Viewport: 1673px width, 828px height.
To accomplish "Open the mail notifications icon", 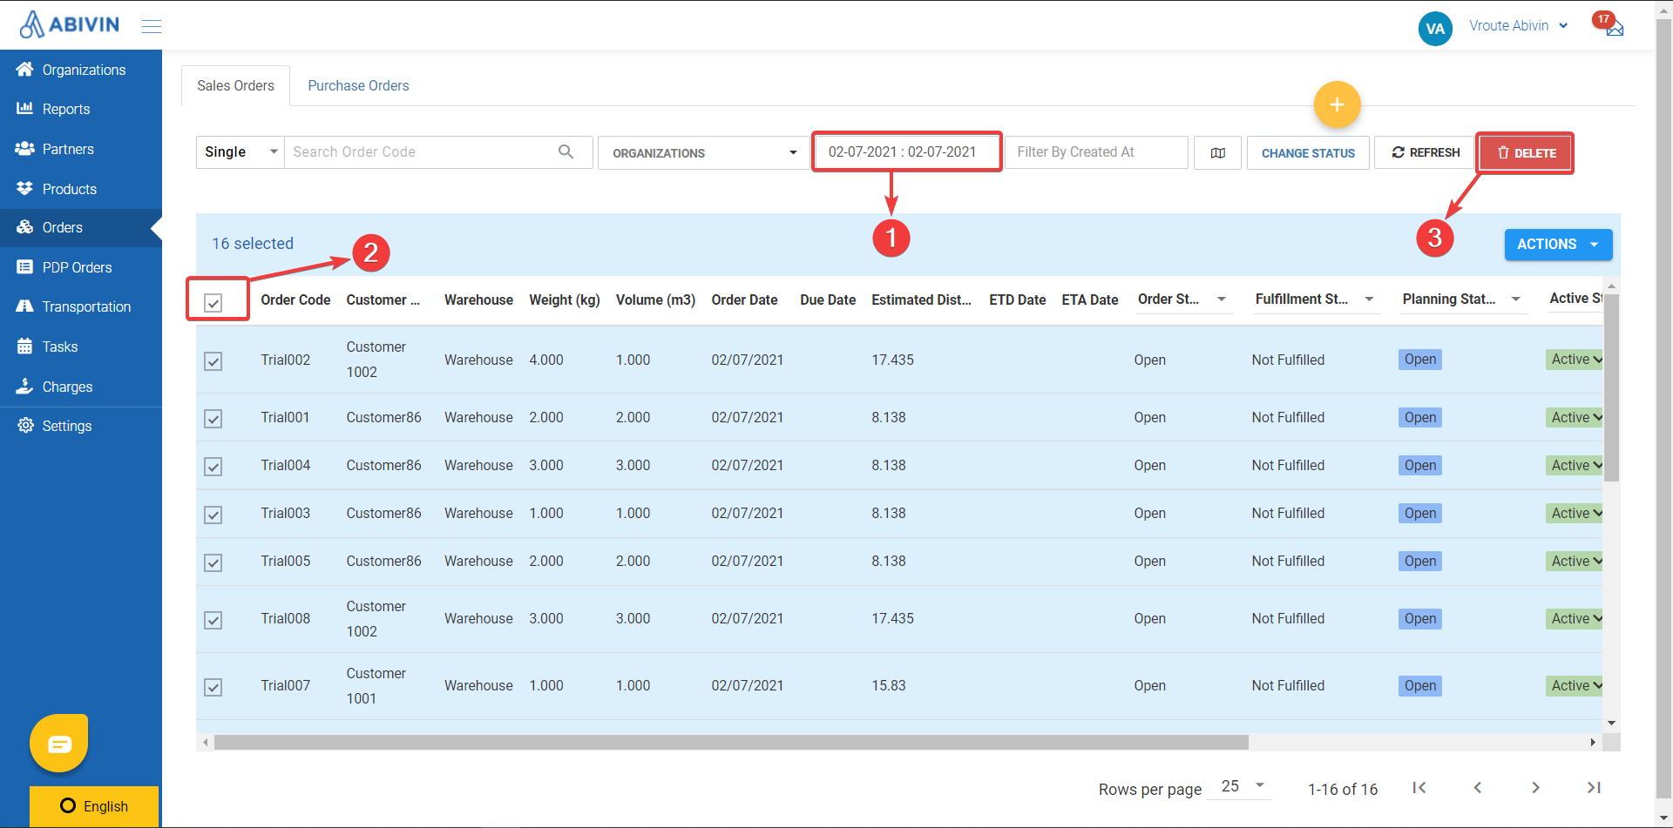I will click(x=1614, y=28).
